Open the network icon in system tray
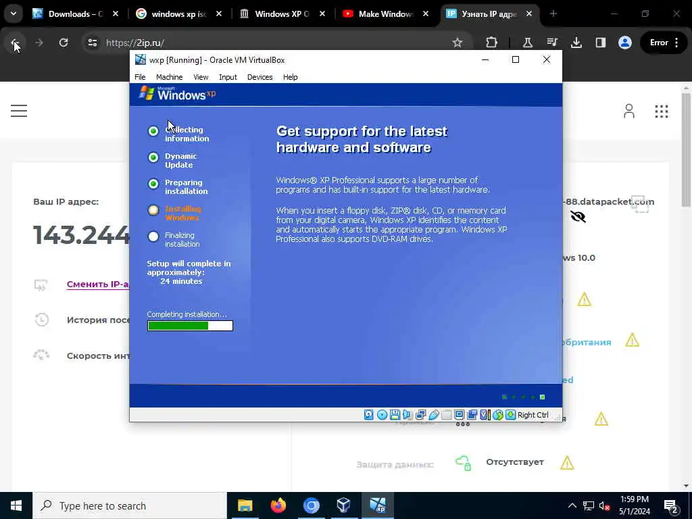The width and height of the screenshot is (692, 519). click(x=589, y=505)
